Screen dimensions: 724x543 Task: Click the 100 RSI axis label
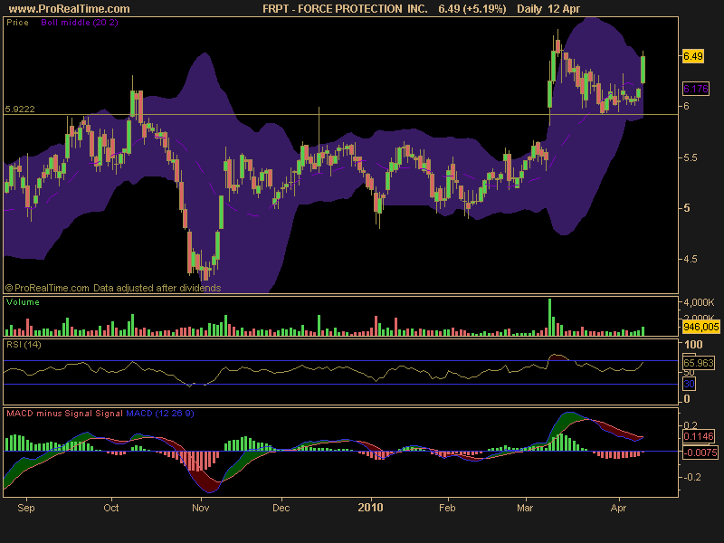pos(693,345)
